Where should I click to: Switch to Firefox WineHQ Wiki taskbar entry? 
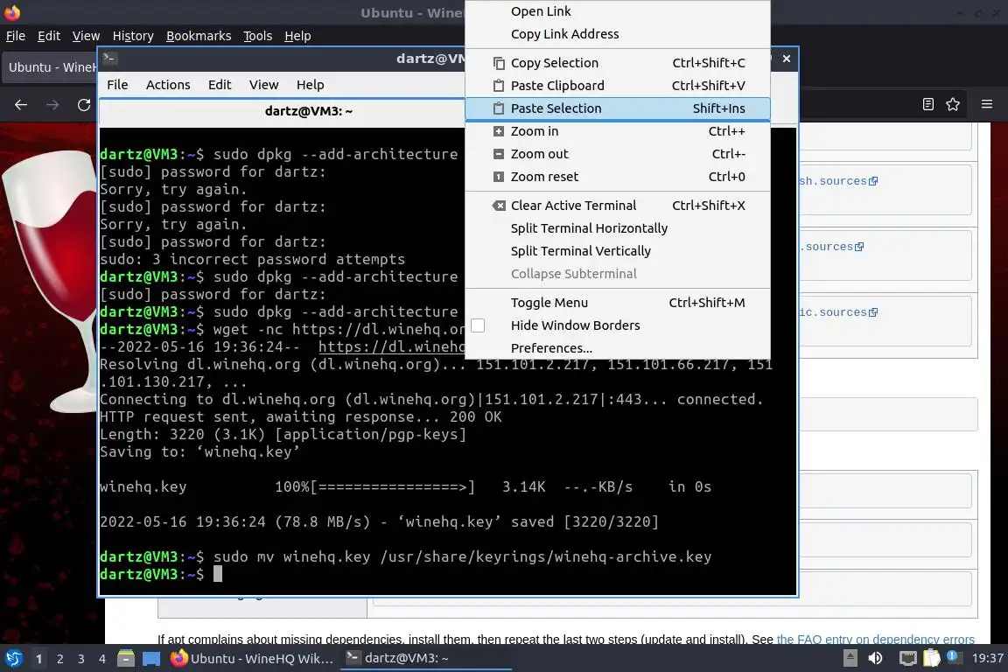click(x=252, y=659)
